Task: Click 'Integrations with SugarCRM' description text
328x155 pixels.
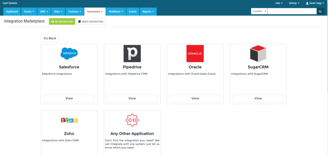Action: [x=249, y=74]
